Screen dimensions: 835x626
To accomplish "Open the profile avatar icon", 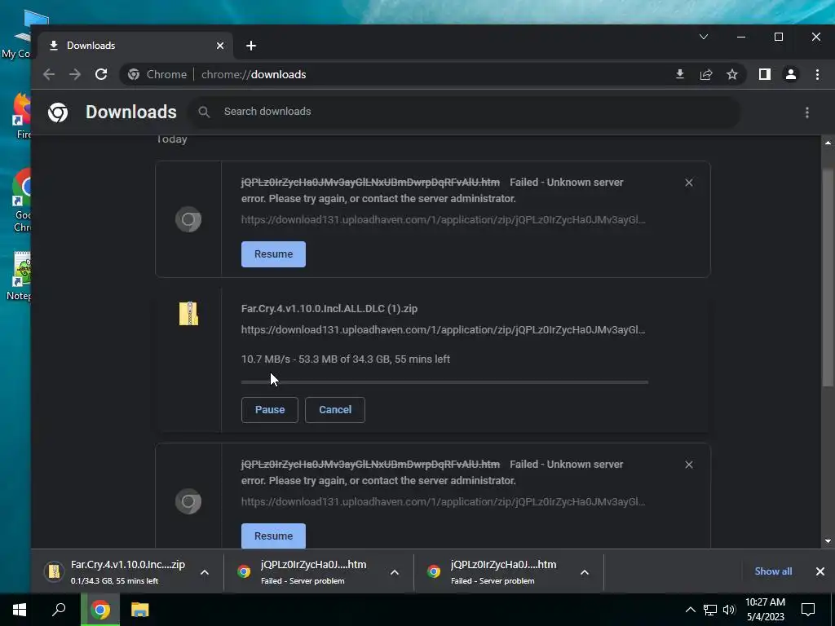I will pyautogui.click(x=791, y=74).
